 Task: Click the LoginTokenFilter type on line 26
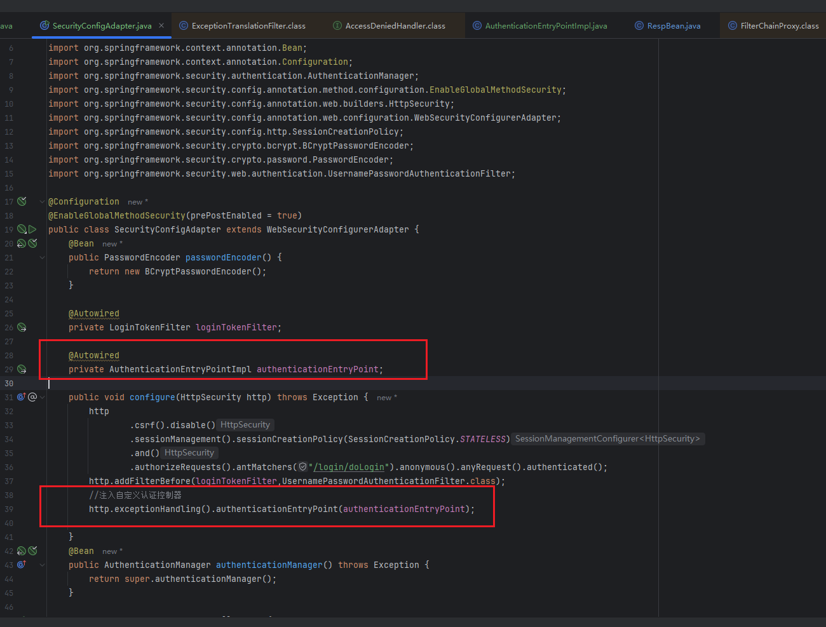[149, 327]
